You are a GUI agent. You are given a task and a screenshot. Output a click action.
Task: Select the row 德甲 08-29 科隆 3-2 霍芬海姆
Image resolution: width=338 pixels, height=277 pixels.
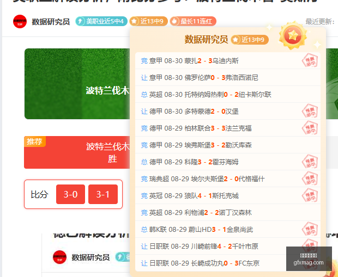click(228, 162)
